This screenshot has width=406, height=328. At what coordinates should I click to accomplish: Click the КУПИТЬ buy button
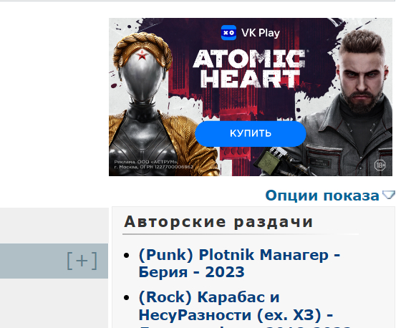tap(251, 134)
